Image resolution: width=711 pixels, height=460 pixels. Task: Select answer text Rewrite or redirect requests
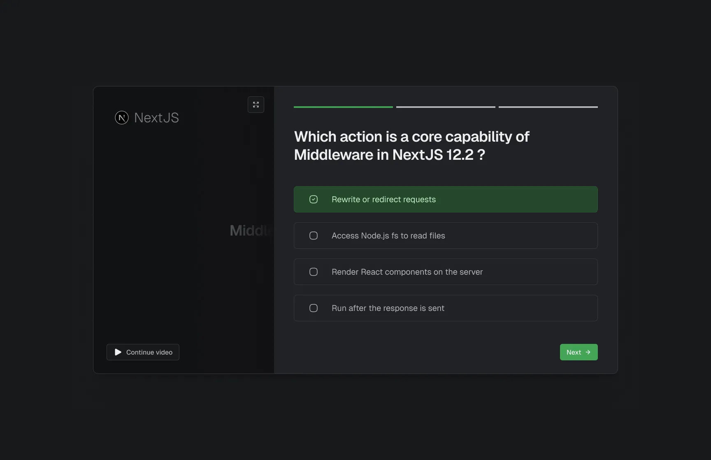click(383, 199)
